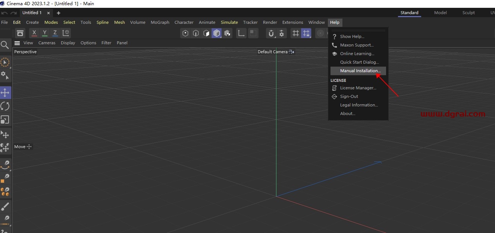Click the magnifier search icon in left toolbar
The width and height of the screenshot is (495, 233).
(5, 45)
